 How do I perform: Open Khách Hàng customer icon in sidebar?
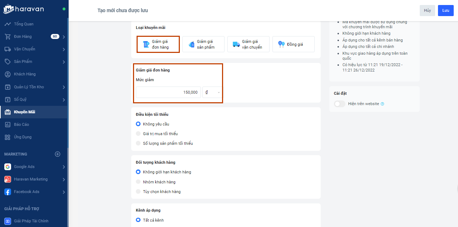[8, 74]
